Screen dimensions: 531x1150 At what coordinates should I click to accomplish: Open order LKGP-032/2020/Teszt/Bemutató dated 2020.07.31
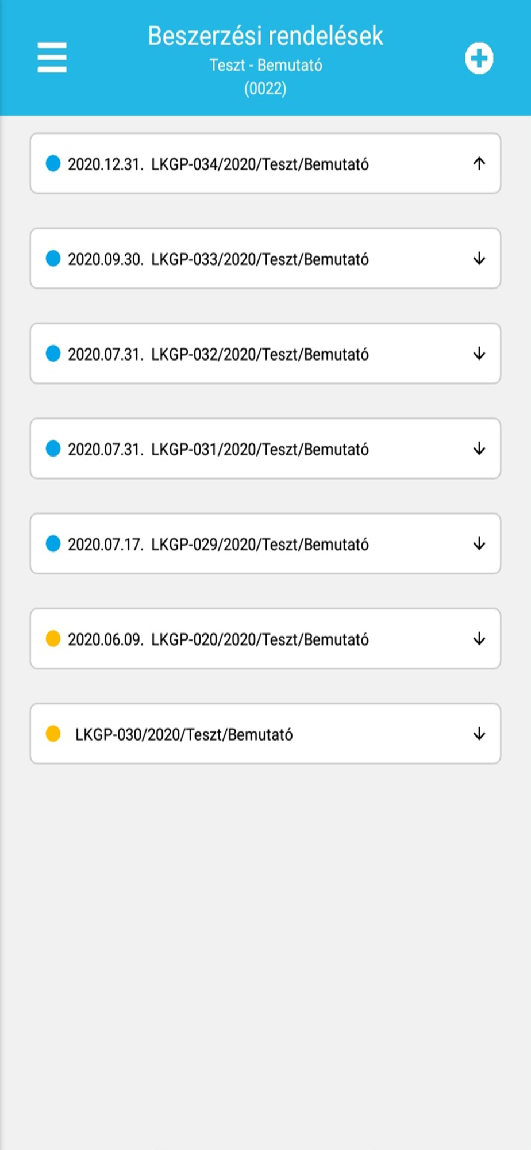pyautogui.click(x=265, y=354)
